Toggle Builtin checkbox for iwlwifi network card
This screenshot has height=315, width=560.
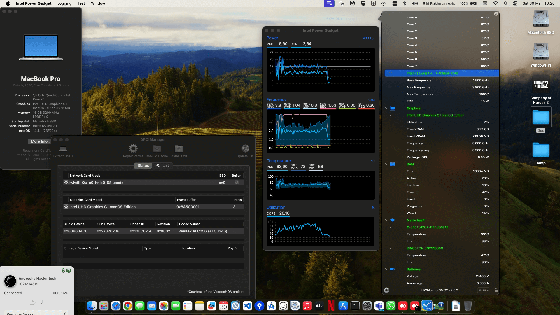coord(237,183)
